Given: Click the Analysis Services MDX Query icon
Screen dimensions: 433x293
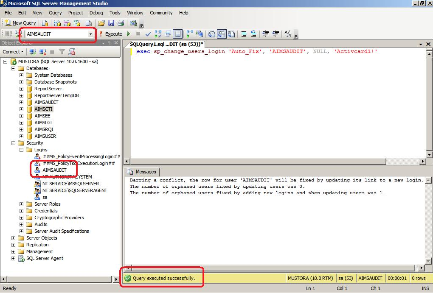Looking at the screenshot, I should click(x=57, y=23).
